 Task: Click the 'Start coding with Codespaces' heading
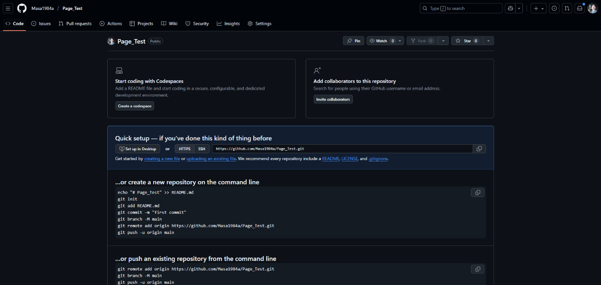(x=149, y=81)
